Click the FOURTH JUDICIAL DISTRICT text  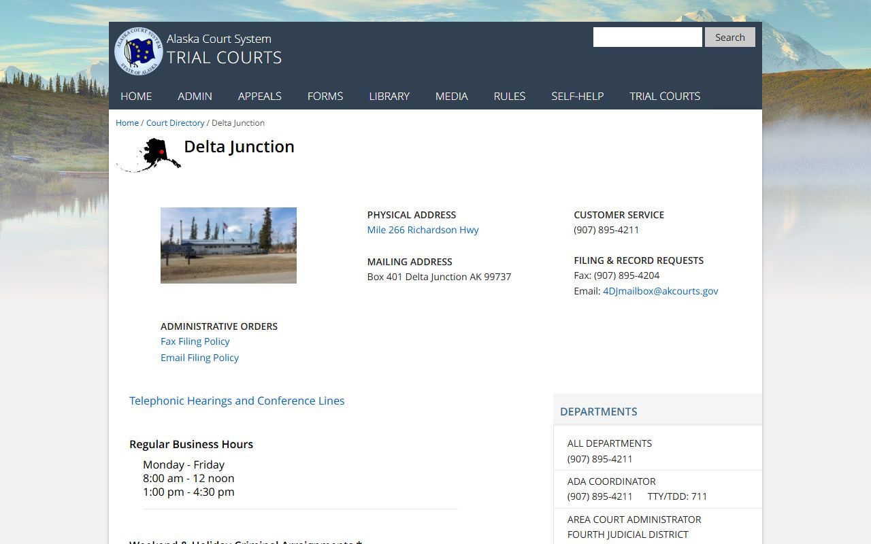coord(628,534)
